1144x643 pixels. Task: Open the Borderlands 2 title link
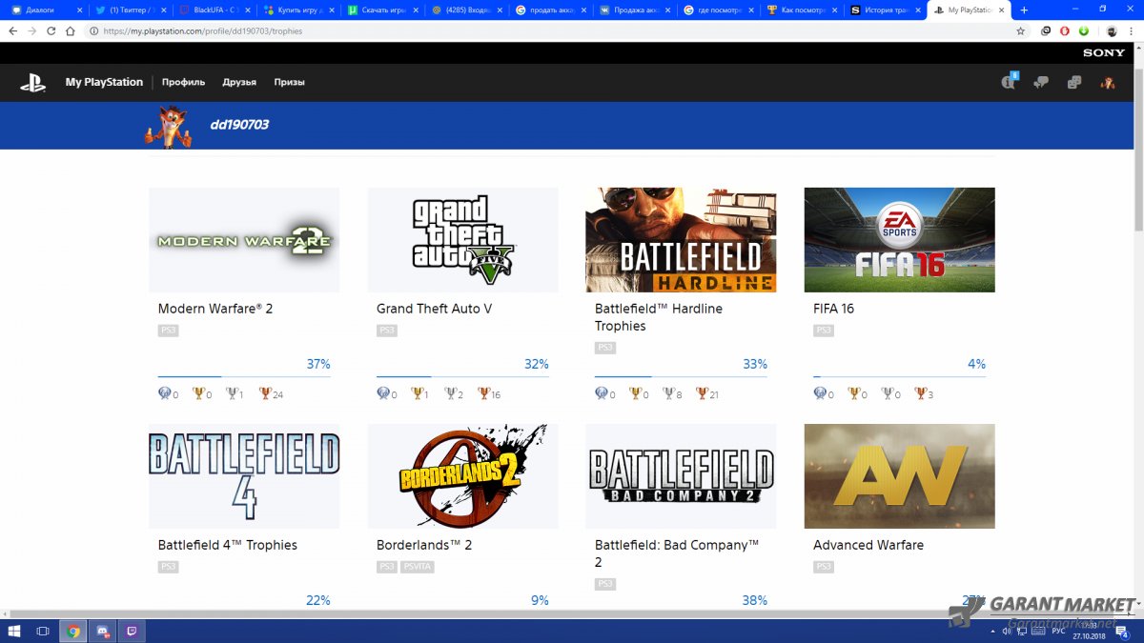point(424,545)
